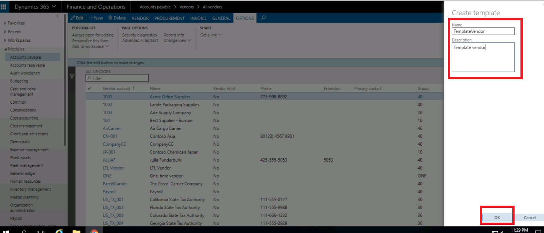The image size is (544, 233).
Task: Expand the Recent navigation section
Action: tap(12, 32)
